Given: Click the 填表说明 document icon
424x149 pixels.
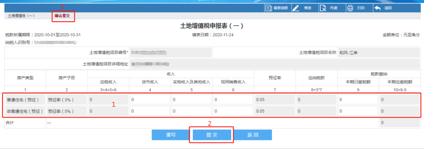Looking at the screenshot, I should pos(269,8).
